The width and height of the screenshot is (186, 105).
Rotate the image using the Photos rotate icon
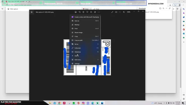click(79, 12)
